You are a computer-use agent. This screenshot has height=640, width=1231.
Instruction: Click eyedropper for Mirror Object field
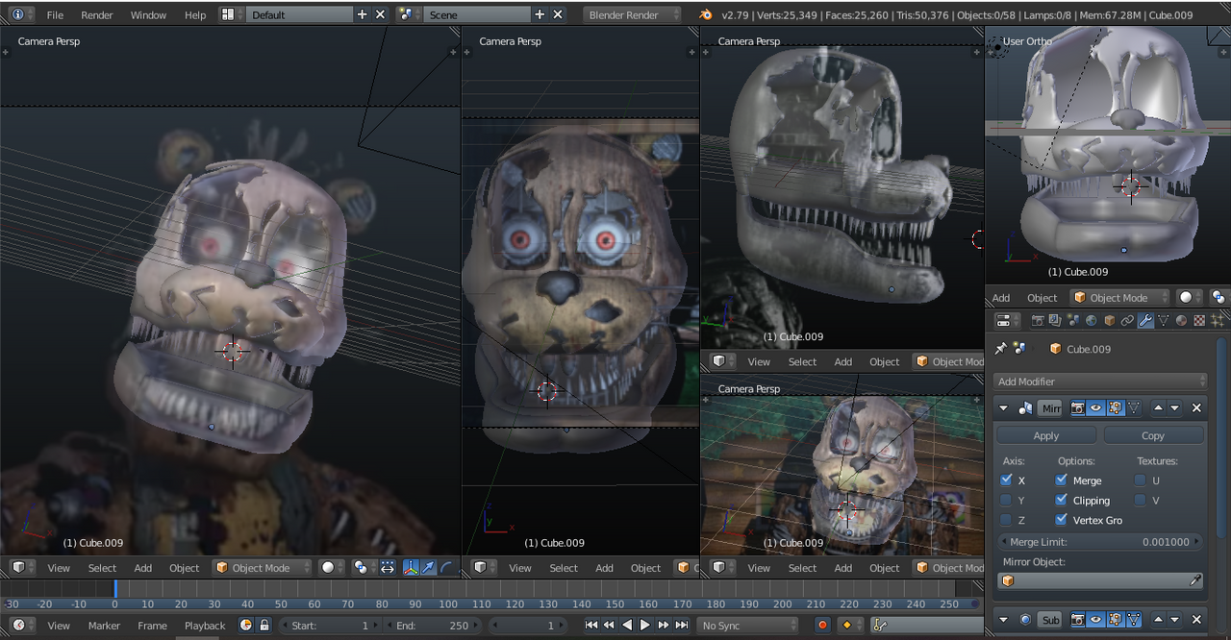[1195, 580]
